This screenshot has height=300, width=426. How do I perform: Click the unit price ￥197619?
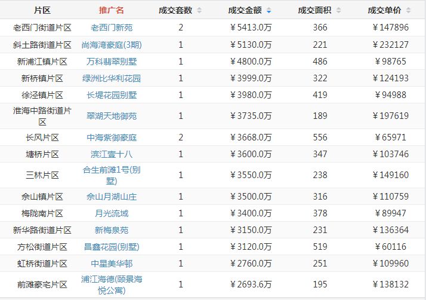[x=390, y=116]
